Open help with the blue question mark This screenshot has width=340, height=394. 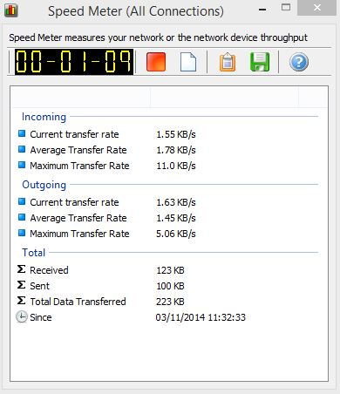[x=299, y=62]
